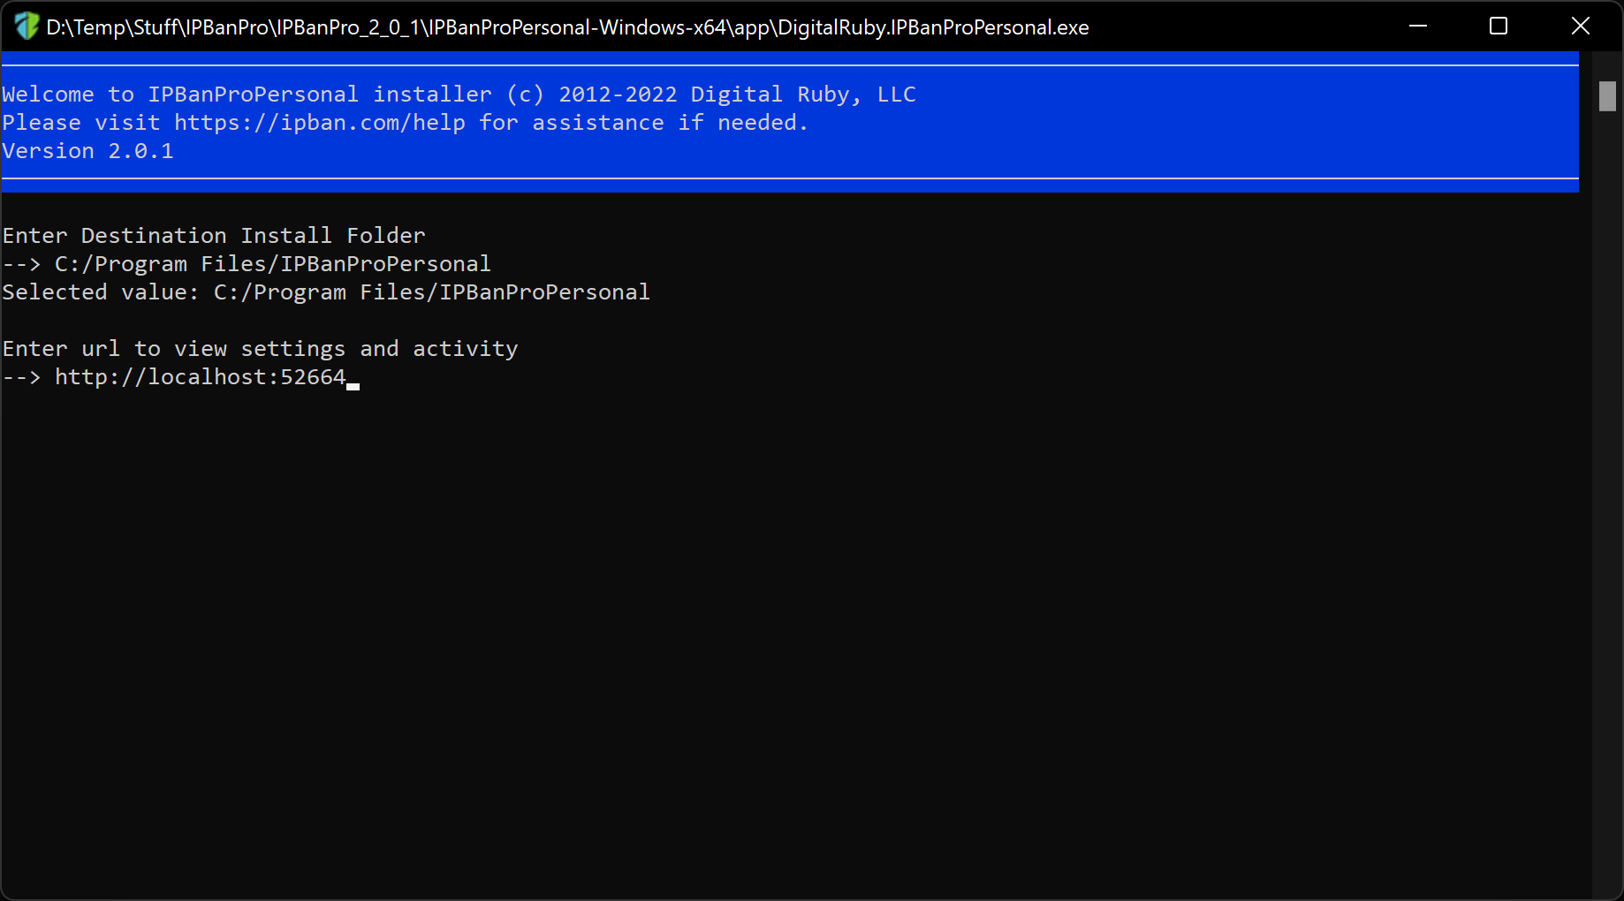Viewport: 1624px width, 901px height.
Task: Close the IPBanProPersonal installer window
Action: pos(1581,26)
